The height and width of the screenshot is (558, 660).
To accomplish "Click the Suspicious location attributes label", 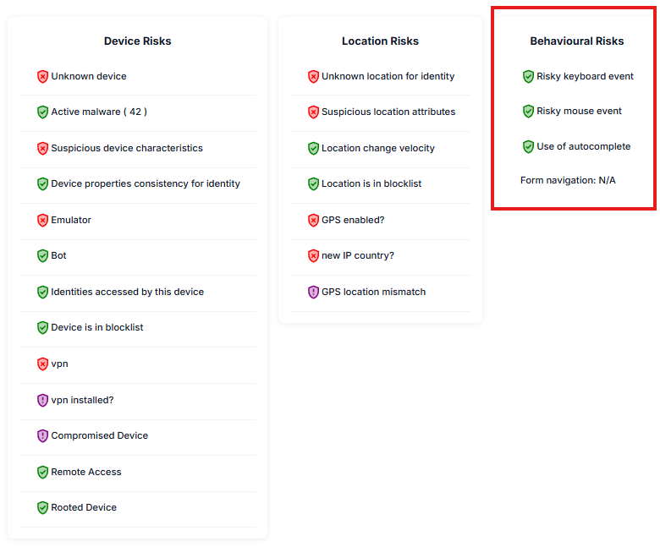I will [388, 112].
